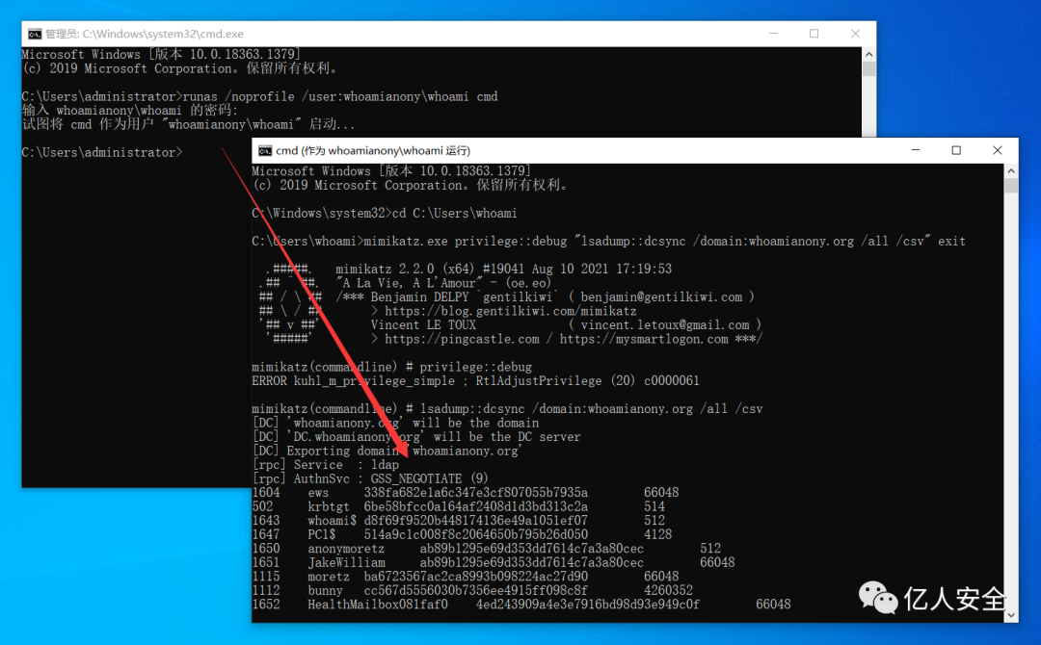Minimize the administrator cmd.exe window
Viewport: 1041px width, 645px height.
773,33
